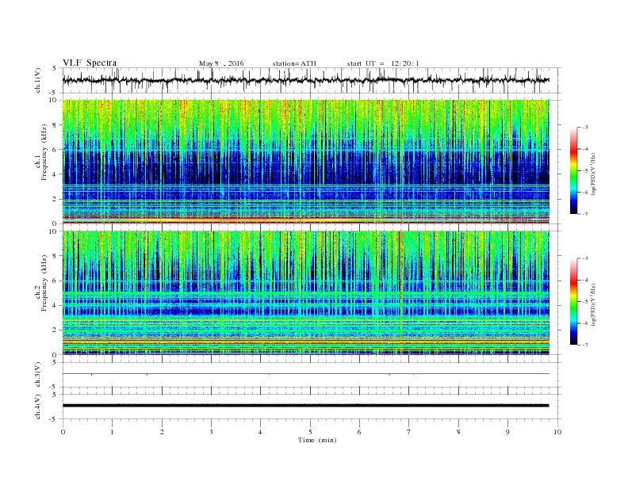Click the "VLF Spectra" plot title
Image resolution: width=628 pixels, height=485 pixels.
click(x=90, y=63)
